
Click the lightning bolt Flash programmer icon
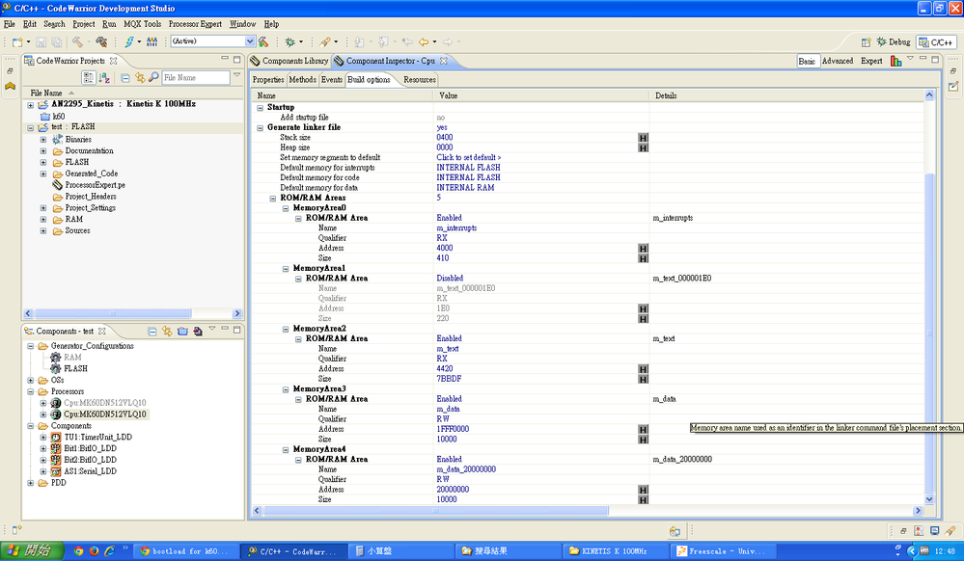pyautogui.click(x=129, y=41)
